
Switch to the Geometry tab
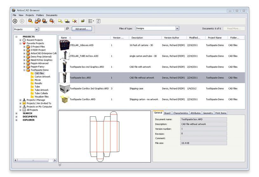click(x=208, y=113)
